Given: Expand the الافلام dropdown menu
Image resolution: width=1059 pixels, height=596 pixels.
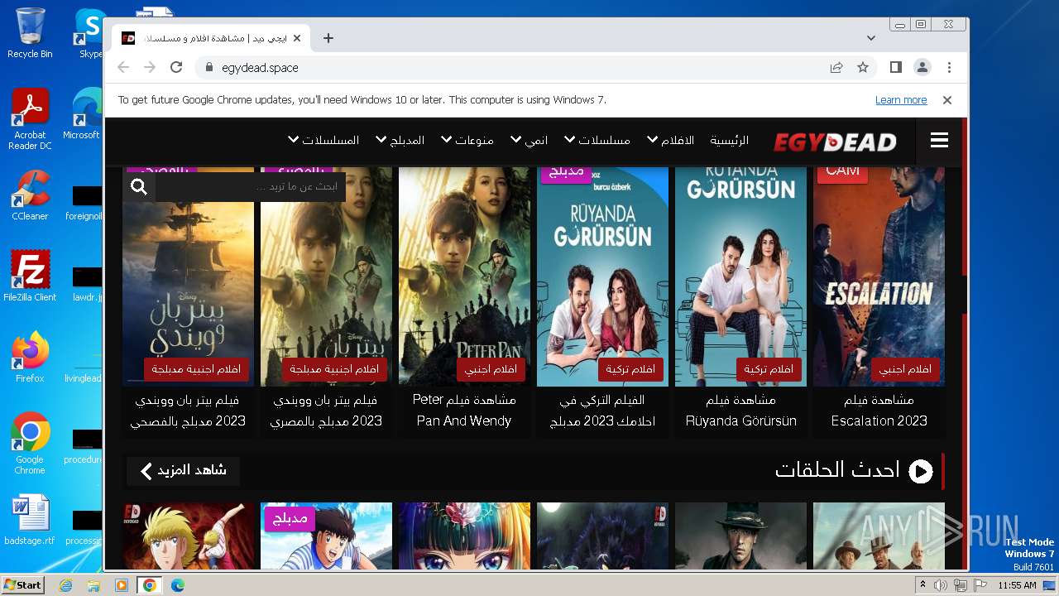Looking at the screenshot, I should pyautogui.click(x=671, y=141).
